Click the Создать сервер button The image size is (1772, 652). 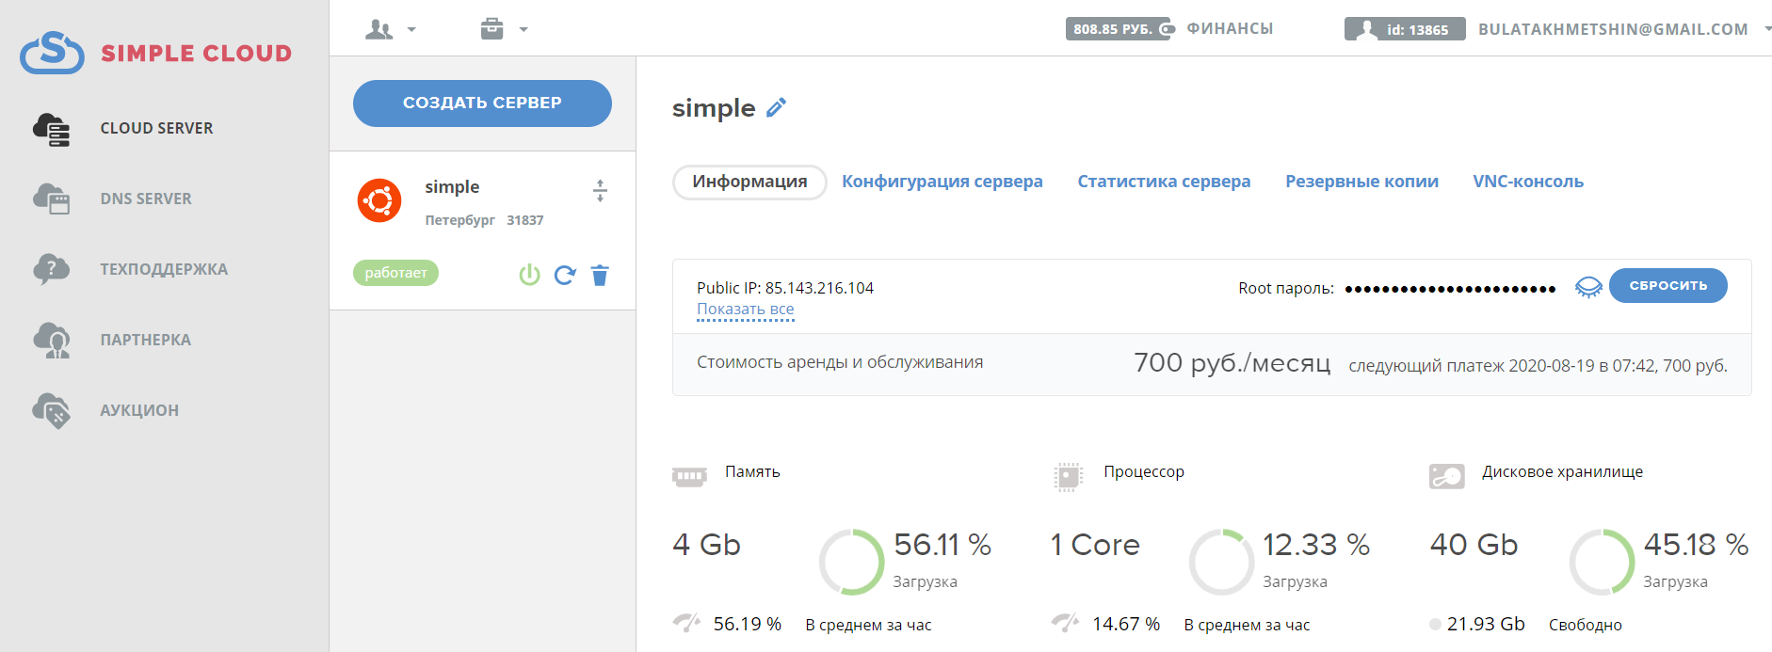[482, 103]
